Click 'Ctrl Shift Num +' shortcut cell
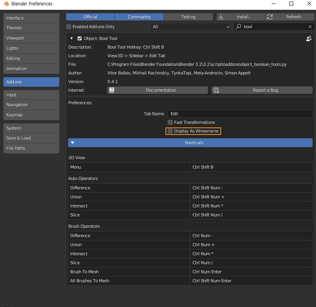This screenshot has width=316, height=307. click(251, 197)
